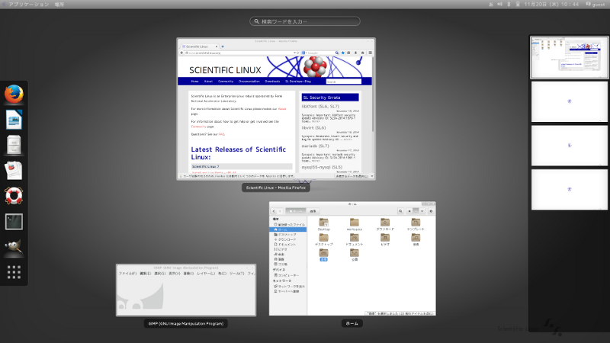Screen dimensions: 610x343
Task: Show all applications grid
Action: pyautogui.click(x=14, y=272)
